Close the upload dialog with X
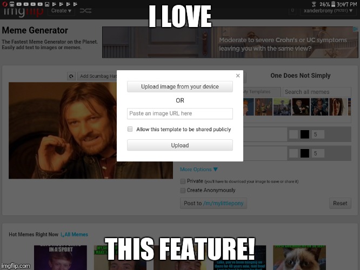This screenshot has height=270, width=360. [238, 76]
